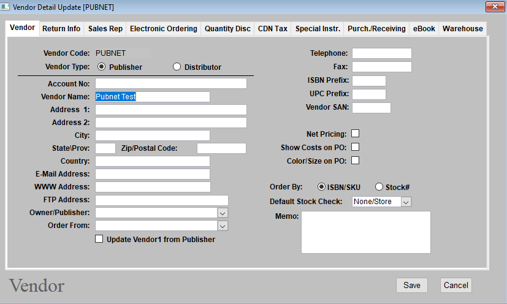Image resolution: width=507 pixels, height=304 pixels.
Task: Select the Distributor vendor type
Action: coord(177,67)
